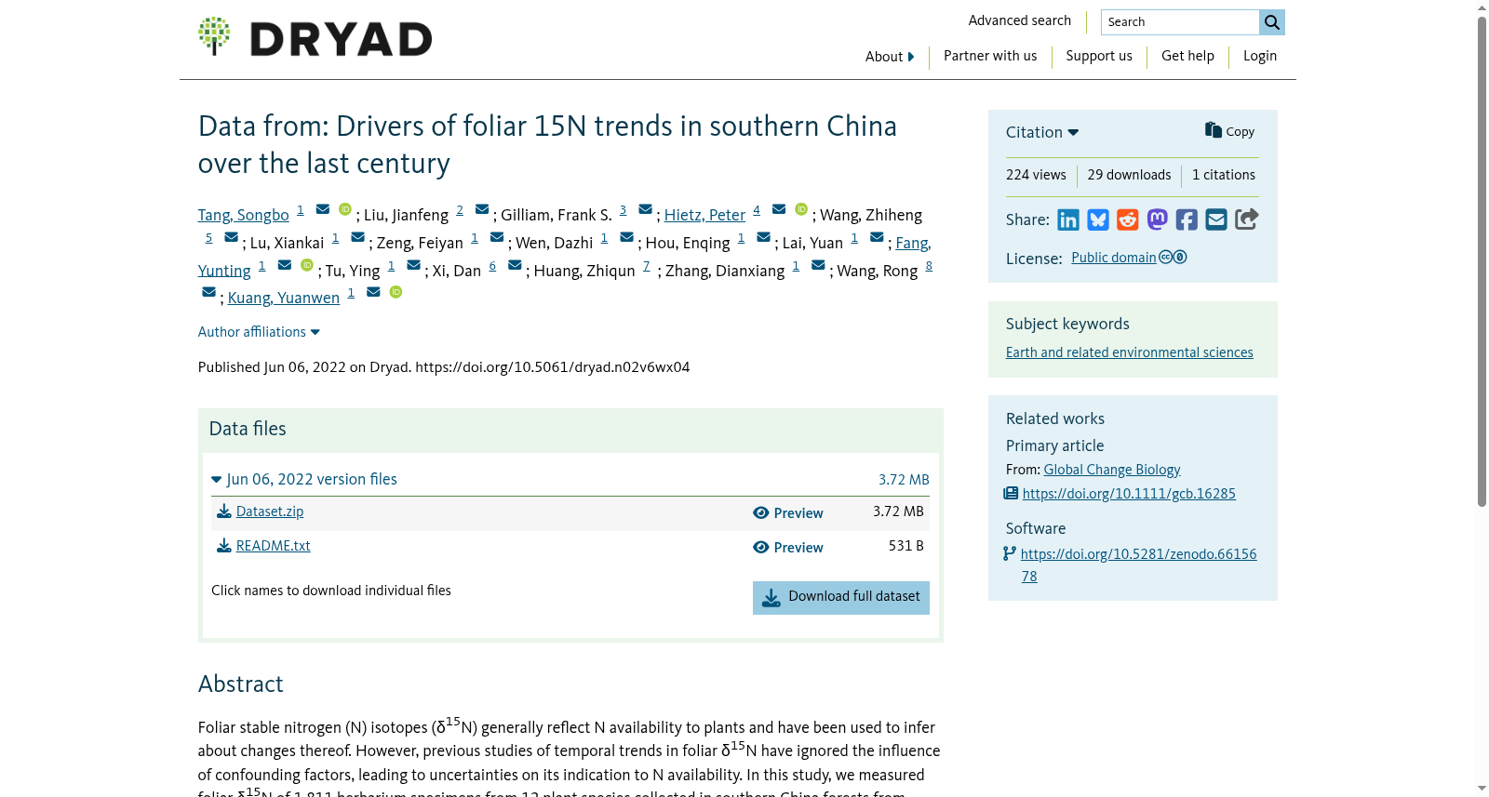This screenshot has width=1489, height=797.
Task: Email Lu, Xiankai via envelope icon
Action: pos(357,237)
